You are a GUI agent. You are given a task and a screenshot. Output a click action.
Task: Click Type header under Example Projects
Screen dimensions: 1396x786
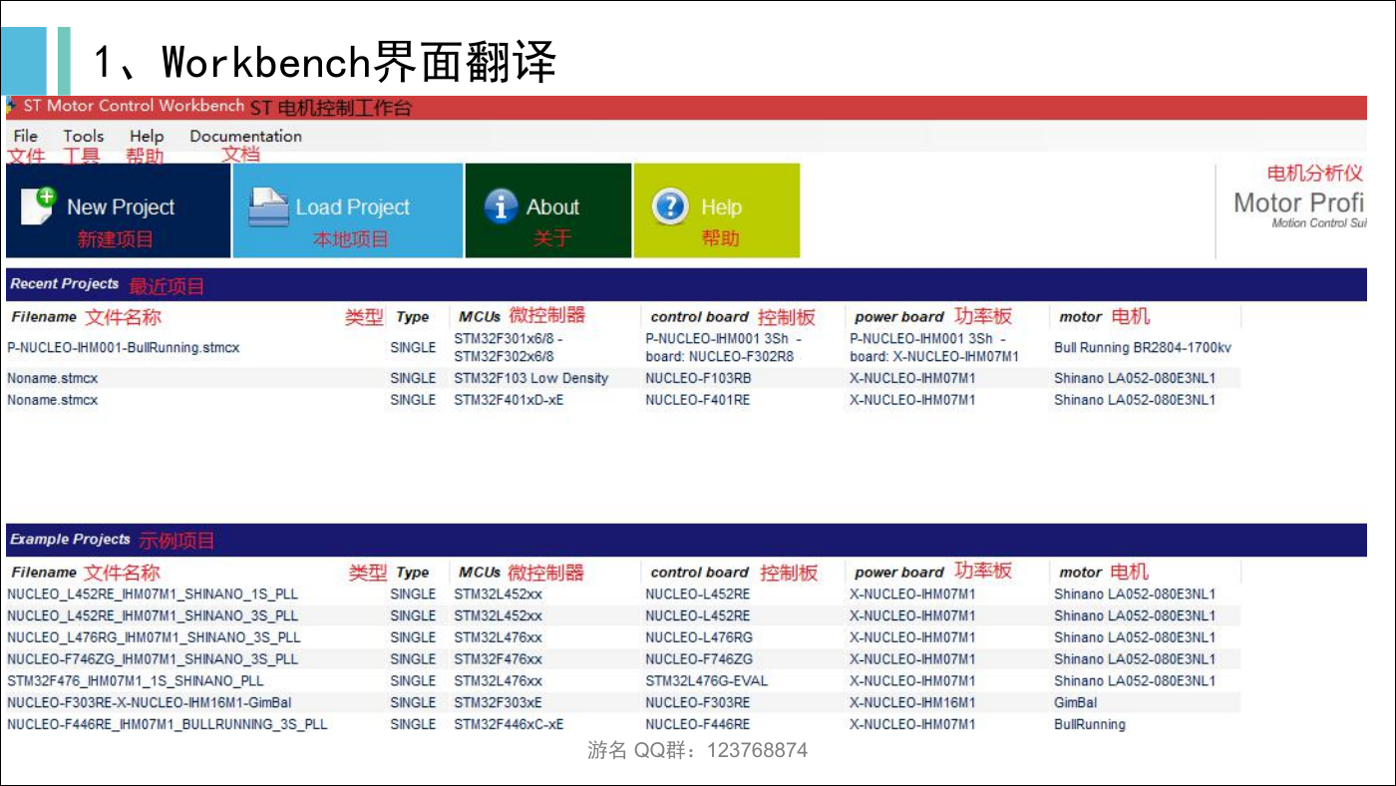pyautogui.click(x=412, y=573)
